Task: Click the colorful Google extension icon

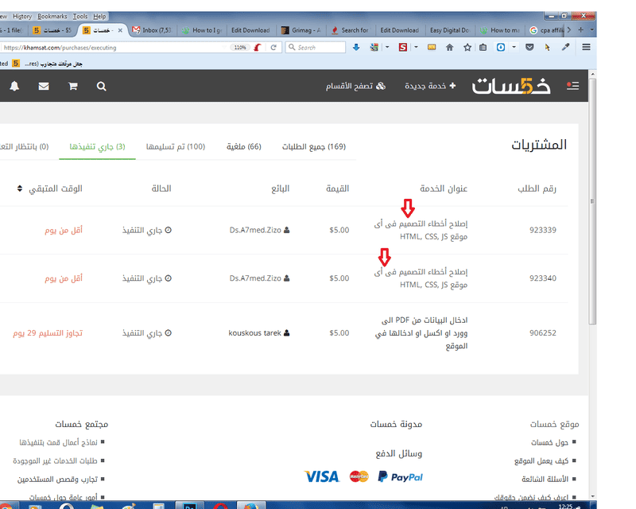Action: tap(374, 48)
